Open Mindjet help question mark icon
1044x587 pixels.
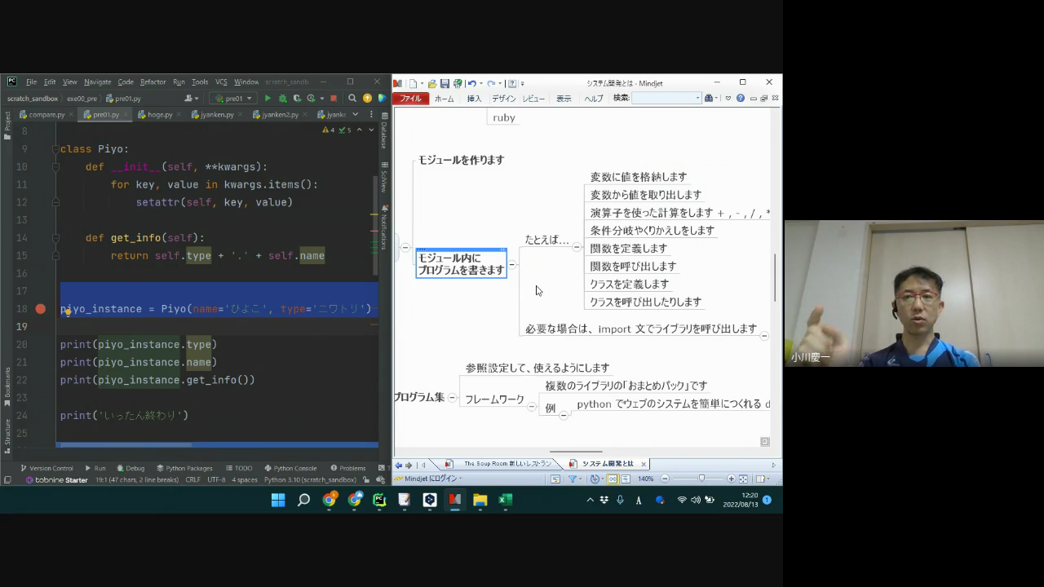(x=740, y=99)
